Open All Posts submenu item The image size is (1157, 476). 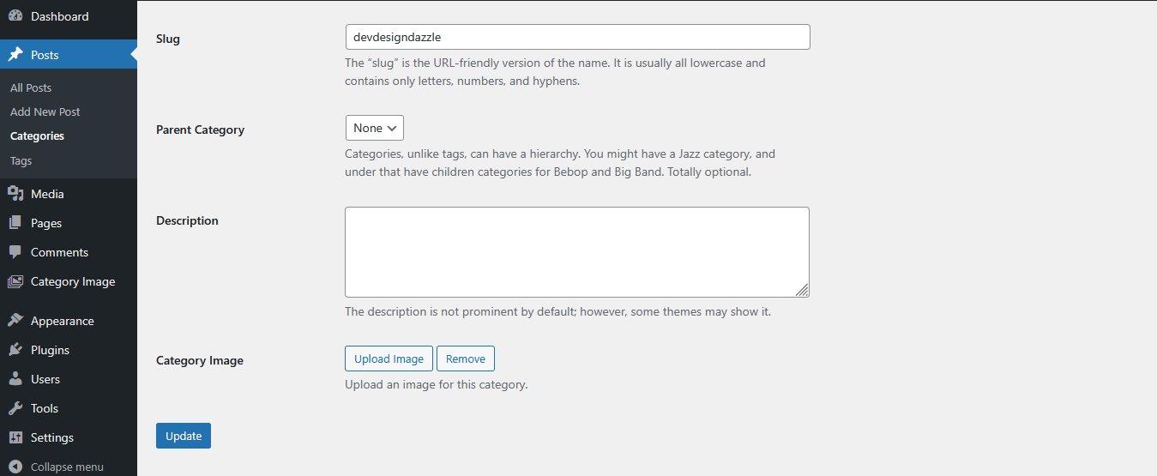point(31,87)
